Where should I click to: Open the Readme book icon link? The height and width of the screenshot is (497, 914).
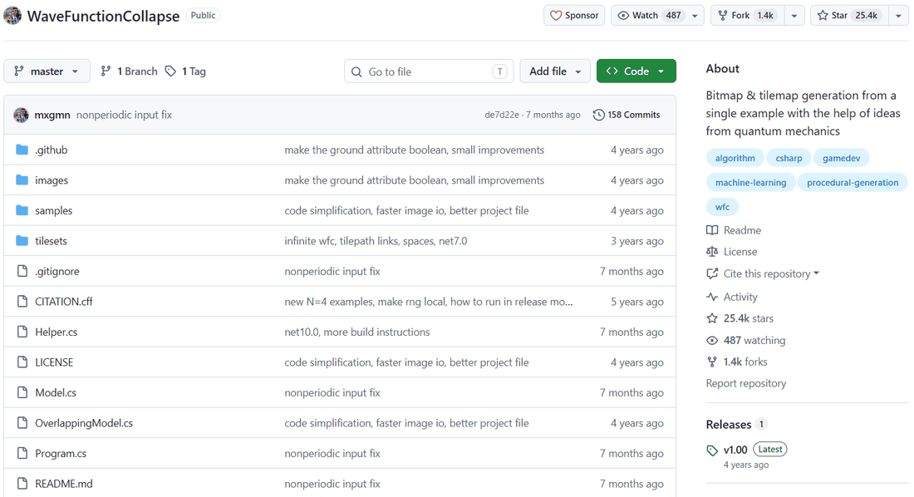(x=734, y=230)
